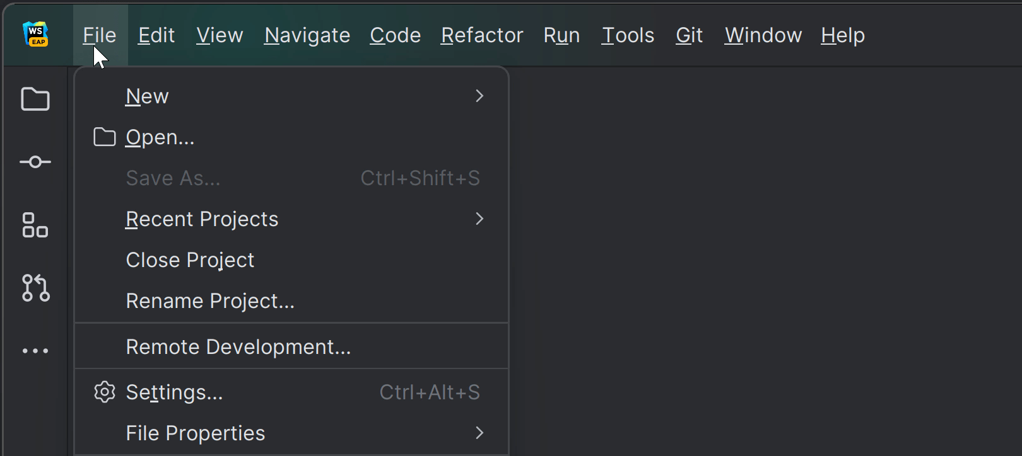Open the Edit menu
The width and height of the screenshot is (1022, 456).
pos(156,35)
